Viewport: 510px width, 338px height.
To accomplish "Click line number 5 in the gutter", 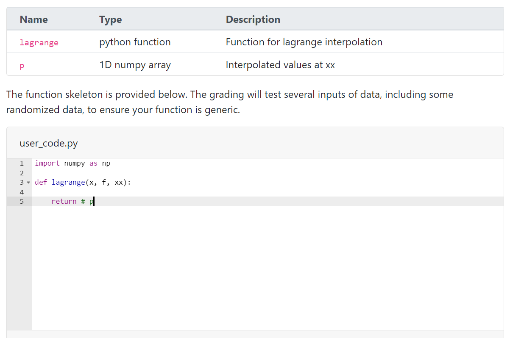I will (x=22, y=201).
